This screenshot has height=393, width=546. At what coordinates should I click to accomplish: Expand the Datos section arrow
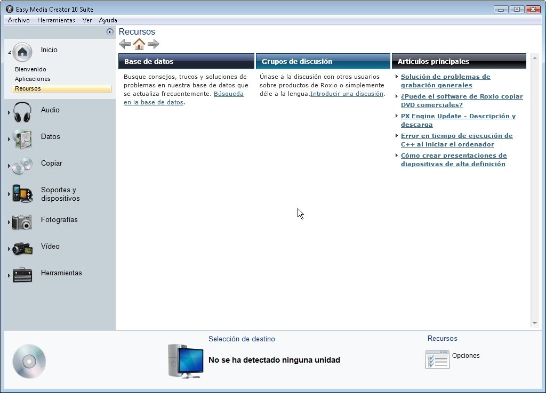9,139
